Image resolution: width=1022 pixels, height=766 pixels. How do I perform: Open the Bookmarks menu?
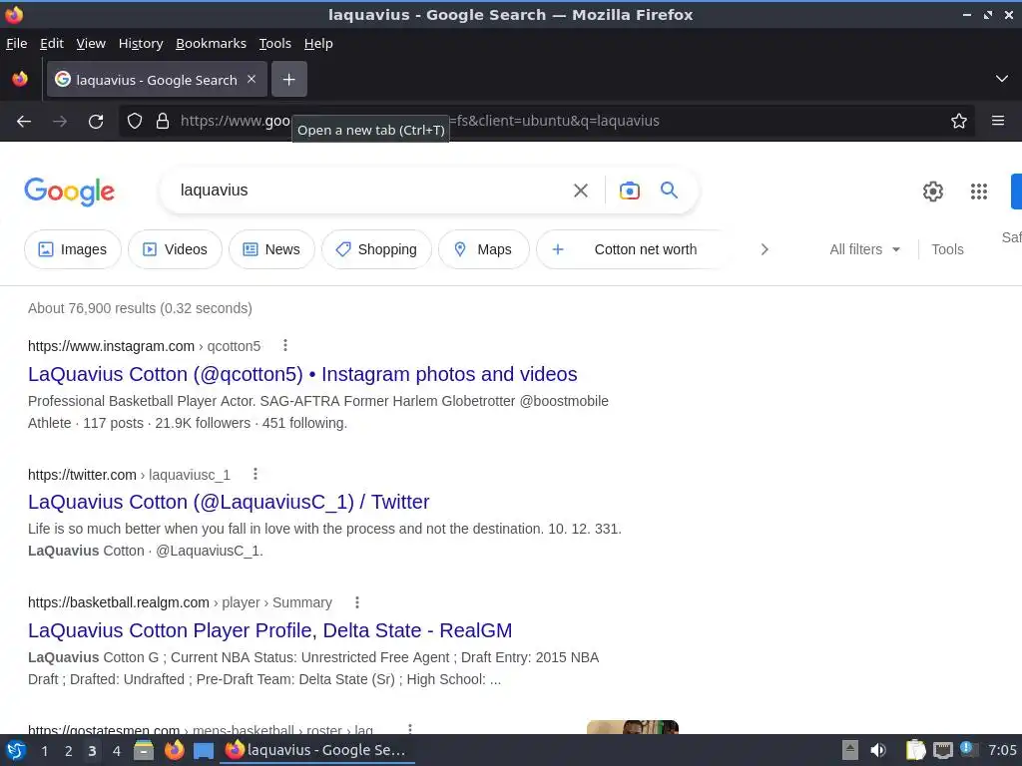pos(211,44)
